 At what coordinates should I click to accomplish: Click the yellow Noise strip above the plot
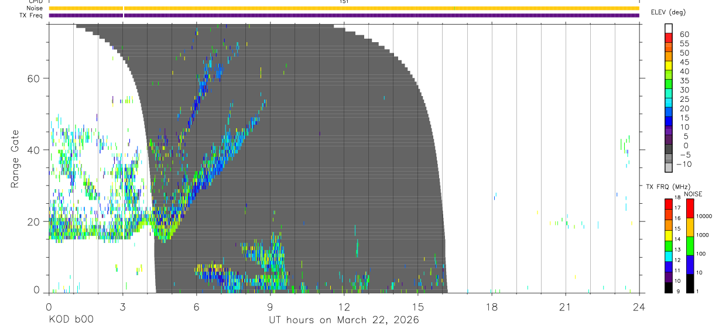344,8
